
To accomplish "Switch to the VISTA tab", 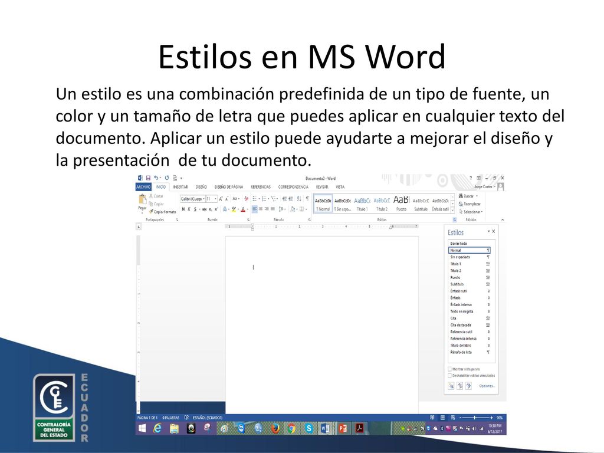I will [340, 187].
